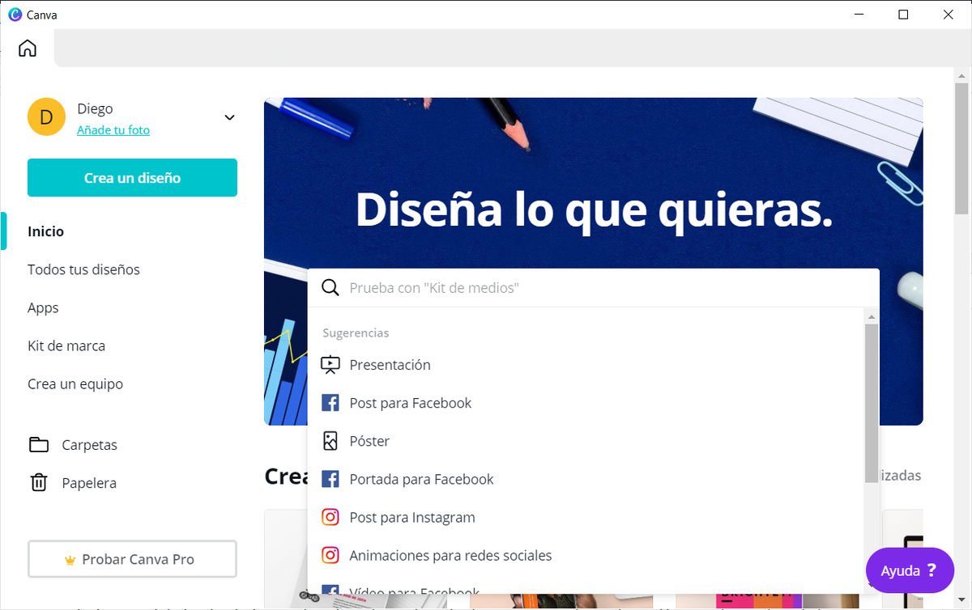Open Apps in the sidebar
The height and width of the screenshot is (610, 972).
(x=43, y=308)
